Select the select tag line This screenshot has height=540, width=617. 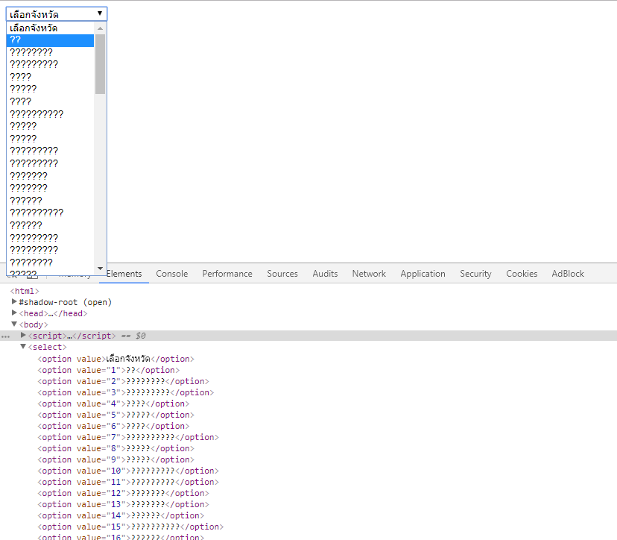pyautogui.click(x=47, y=347)
